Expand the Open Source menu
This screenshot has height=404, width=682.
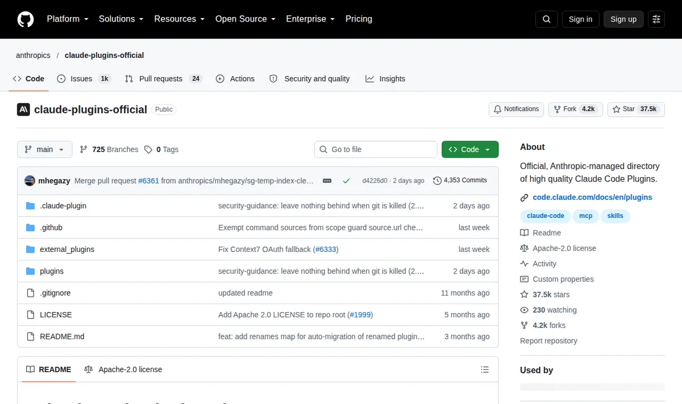click(245, 19)
